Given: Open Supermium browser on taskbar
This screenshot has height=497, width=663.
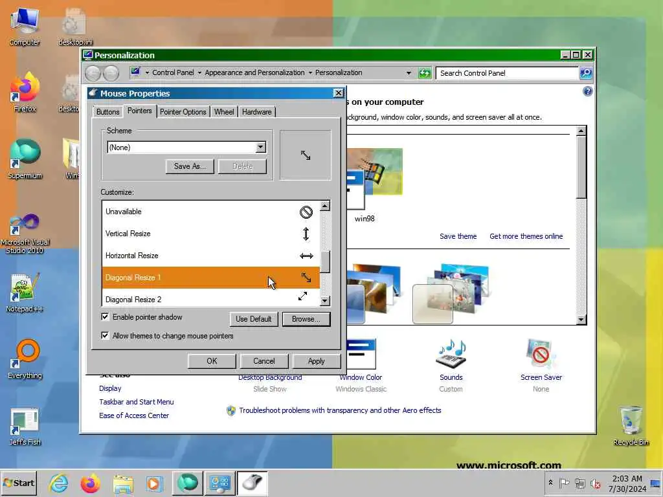Looking at the screenshot, I should [x=187, y=483].
